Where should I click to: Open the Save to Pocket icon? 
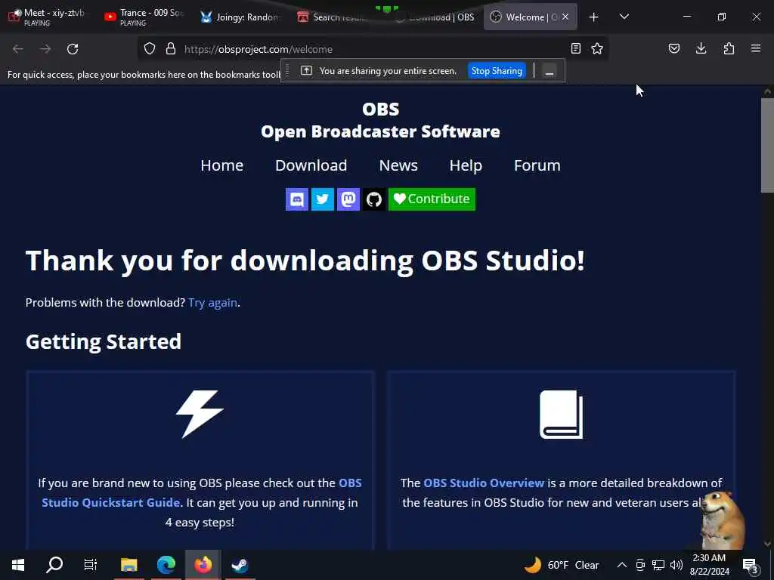pos(674,48)
